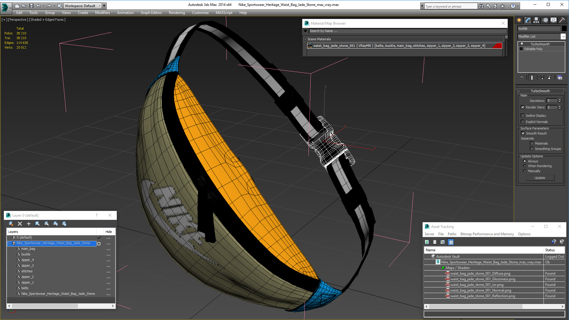This screenshot has width=569, height=320.
Task: Open Material/Map Browser options arrow
Action: (x=306, y=31)
